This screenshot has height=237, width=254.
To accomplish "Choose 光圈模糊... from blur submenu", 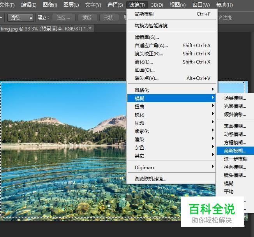I will [235, 106].
